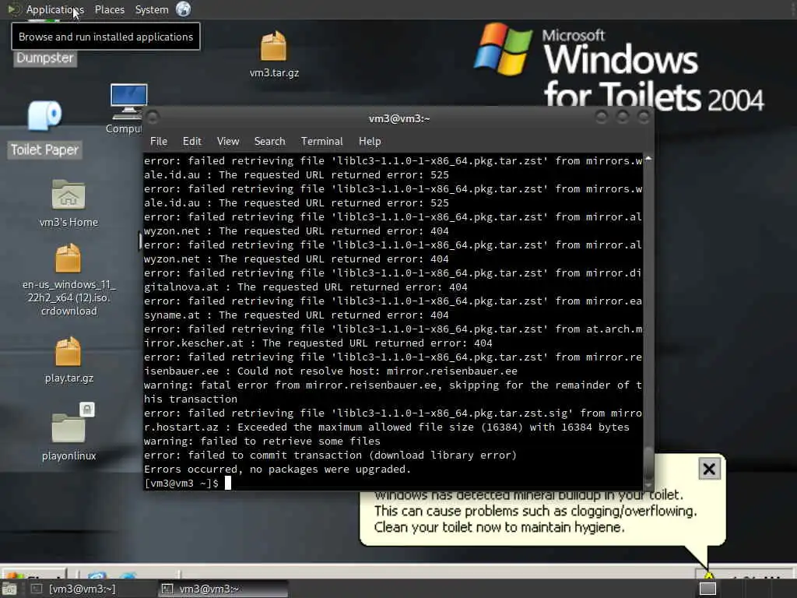Open the Terminal menu in menubar

point(321,142)
